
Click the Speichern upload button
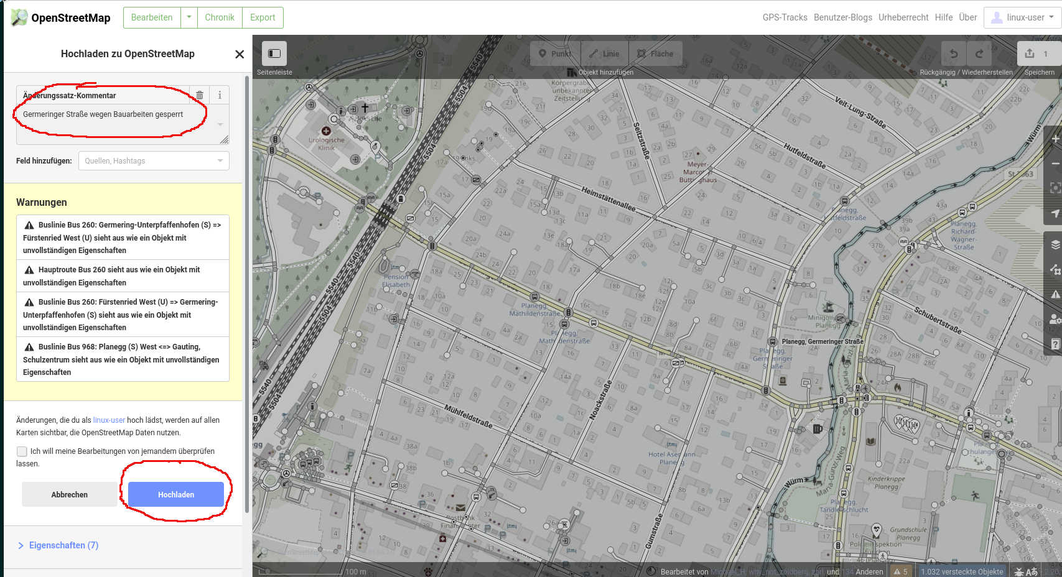coord(1039,53)
